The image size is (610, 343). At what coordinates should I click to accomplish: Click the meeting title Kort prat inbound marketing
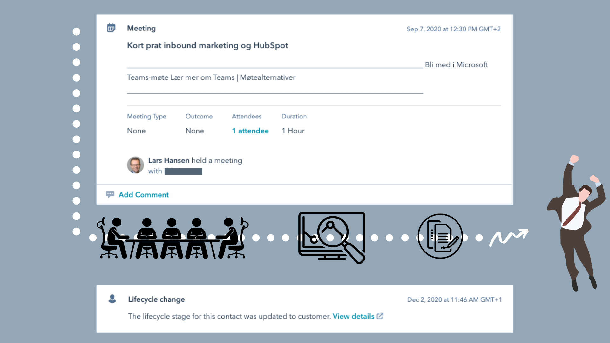[x=207, y=45]
